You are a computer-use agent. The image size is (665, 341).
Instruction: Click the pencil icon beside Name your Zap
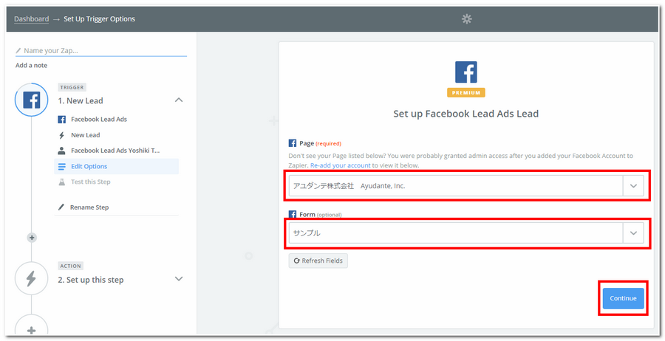(18, 50)
